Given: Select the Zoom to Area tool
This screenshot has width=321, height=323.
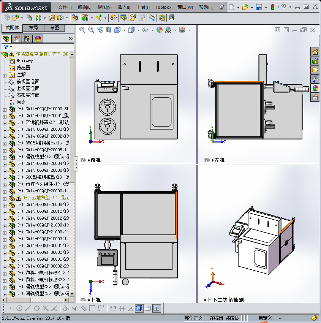Looking at the screenshot, I should [x=91, y=30].
